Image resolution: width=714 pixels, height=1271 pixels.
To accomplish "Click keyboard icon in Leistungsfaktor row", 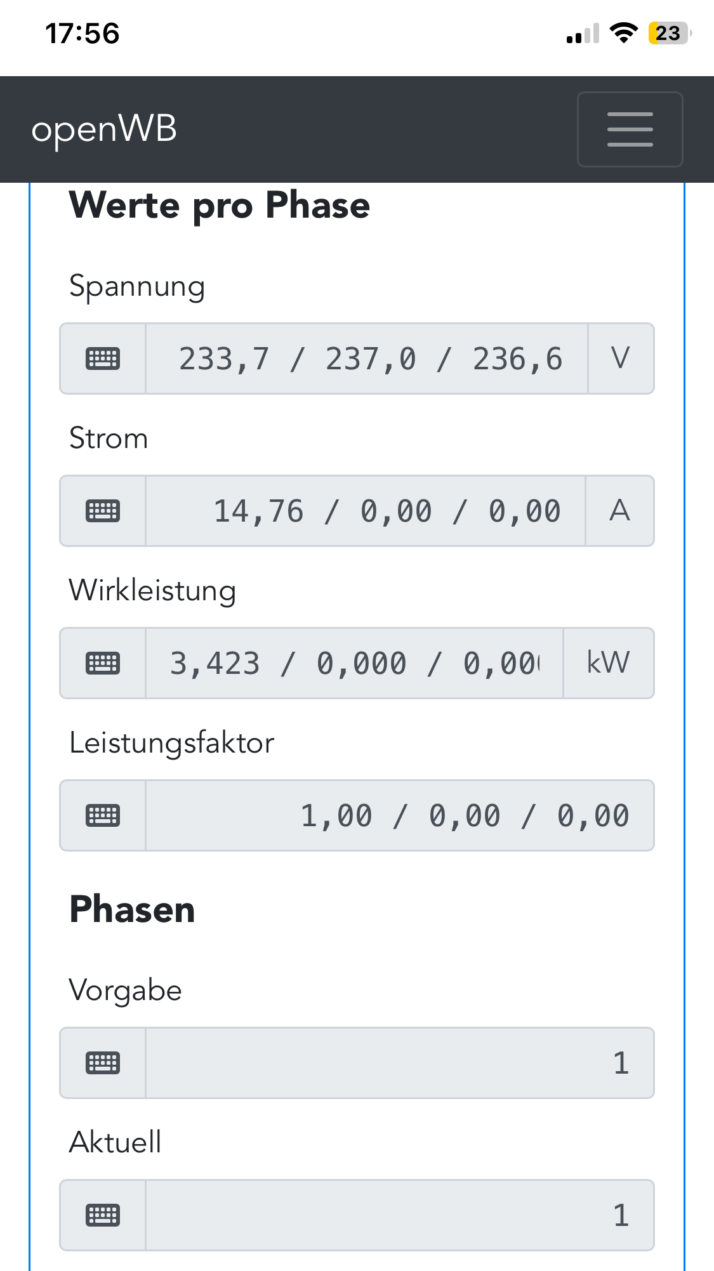I will 103,815.
